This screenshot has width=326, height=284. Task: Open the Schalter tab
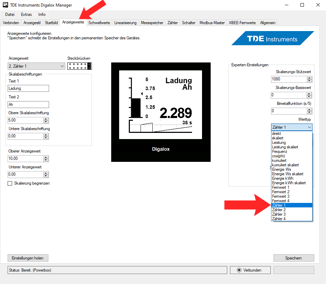[189, 23]
